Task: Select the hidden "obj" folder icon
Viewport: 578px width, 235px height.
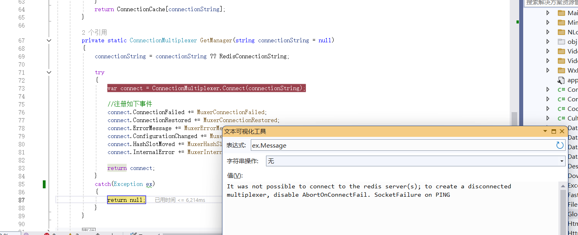Action: [x=561, y=41]
